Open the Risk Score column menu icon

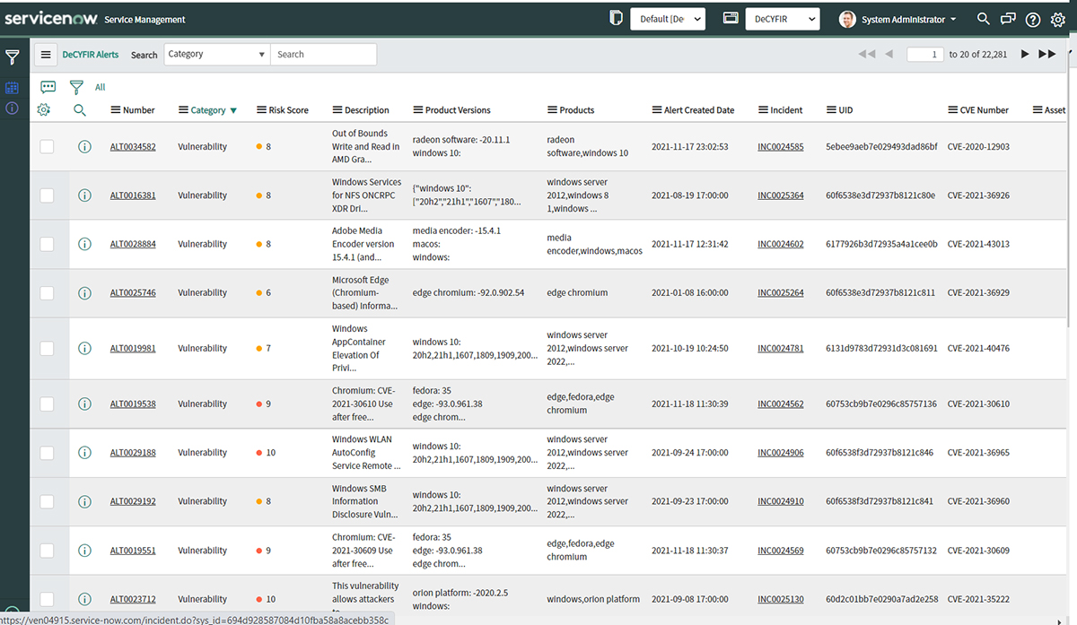click(x=261, y=110)
